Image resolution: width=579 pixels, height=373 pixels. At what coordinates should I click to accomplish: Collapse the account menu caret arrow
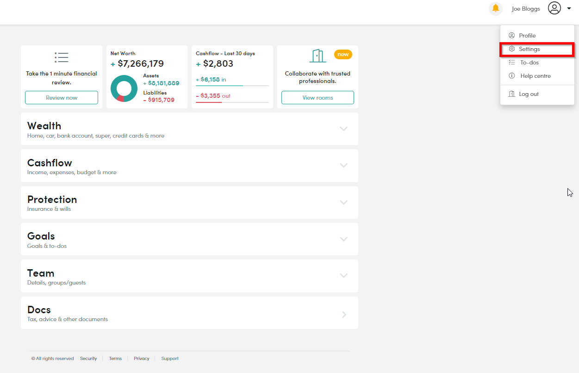(x=569, y=8)
